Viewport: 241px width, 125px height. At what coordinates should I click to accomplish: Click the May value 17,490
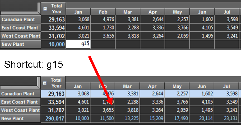[x=177, y=119]
